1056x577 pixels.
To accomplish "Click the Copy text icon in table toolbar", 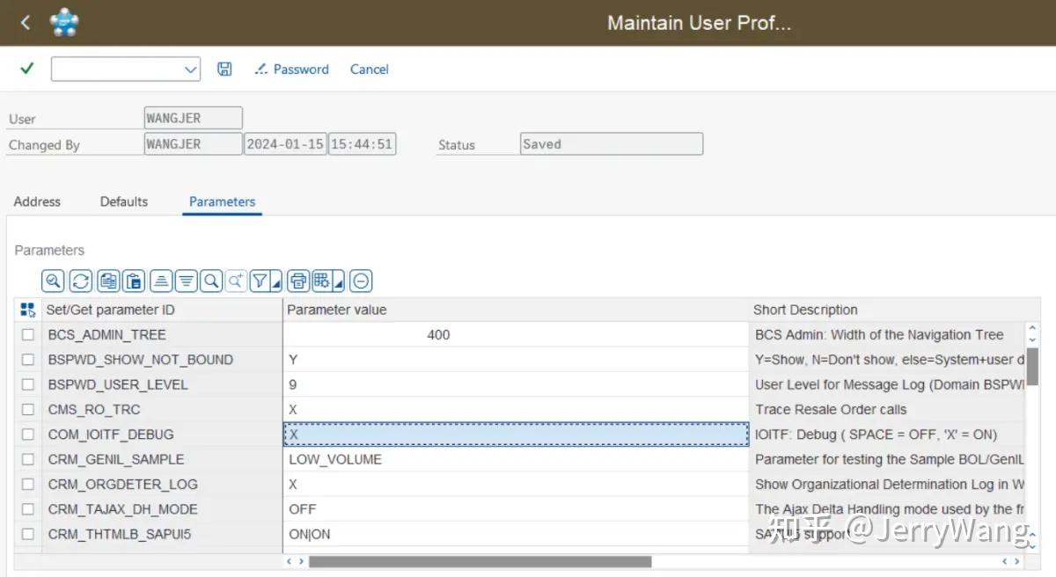I will (108, 281).
